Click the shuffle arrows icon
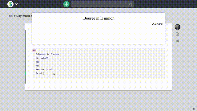 point(177,41)
